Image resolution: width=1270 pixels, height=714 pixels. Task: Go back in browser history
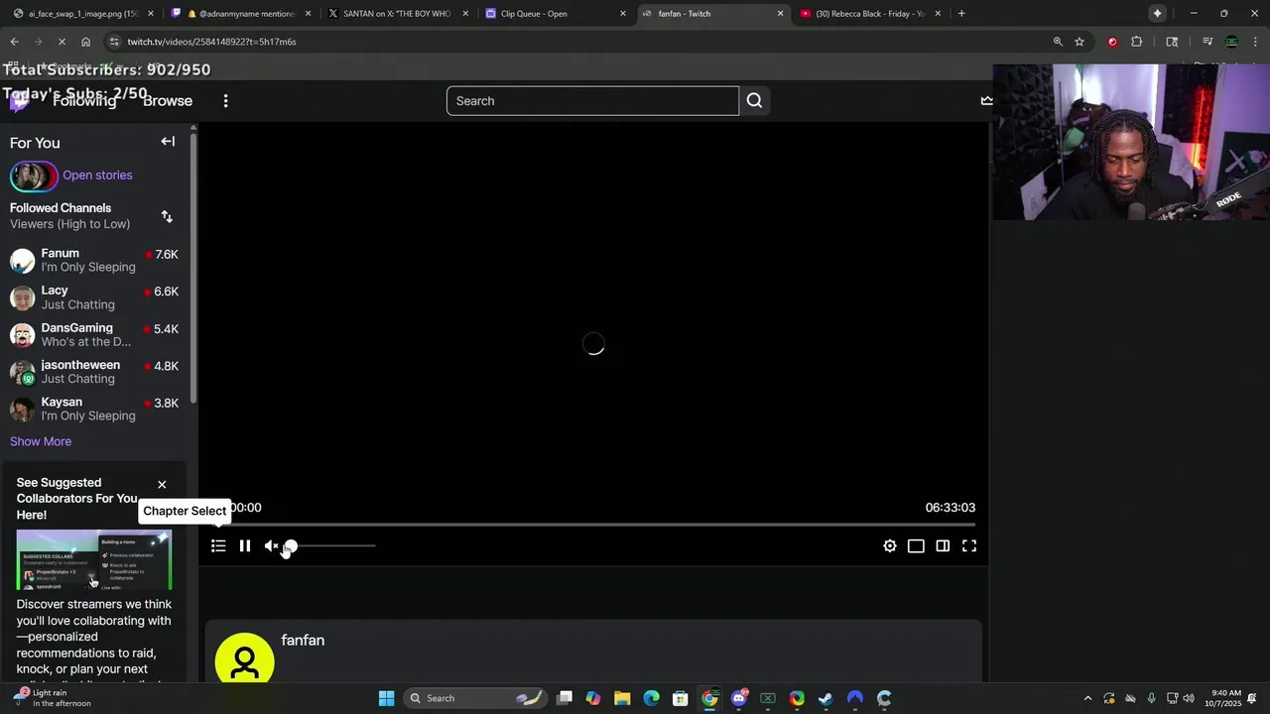14,42
